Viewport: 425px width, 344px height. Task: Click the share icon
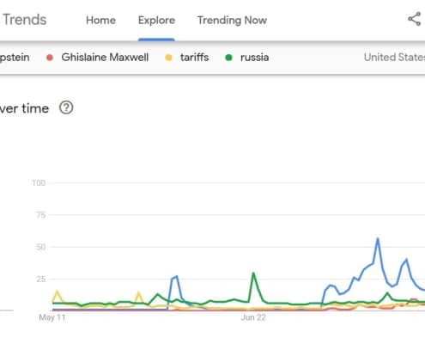[415, 19]
